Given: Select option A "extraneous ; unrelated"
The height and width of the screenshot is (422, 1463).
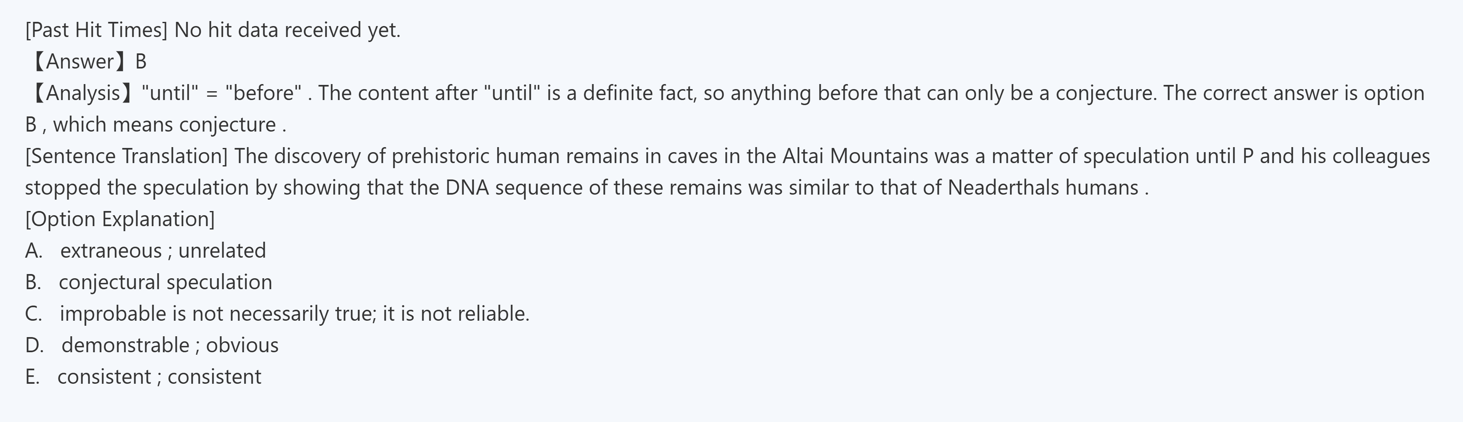Looking at the screenshot, I should tap(163, 251).
